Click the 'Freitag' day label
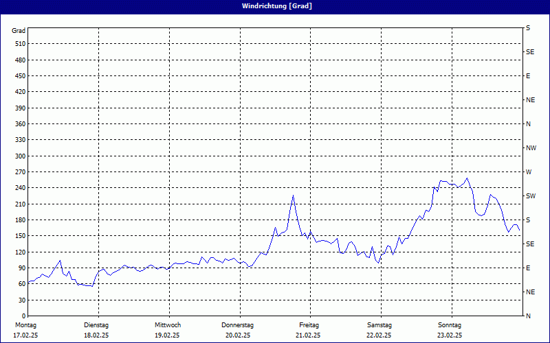Screen dimensions: 550x343 [309, 325]
